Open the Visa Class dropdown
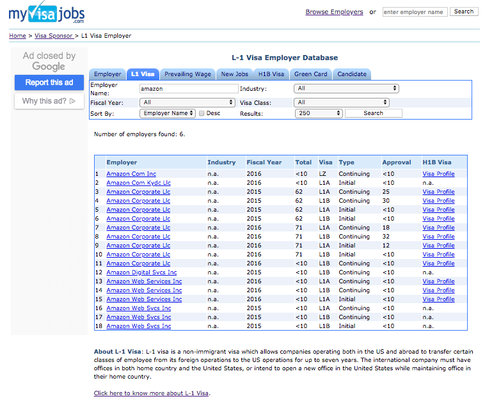The image size is (485, 401). click(342, 102)
